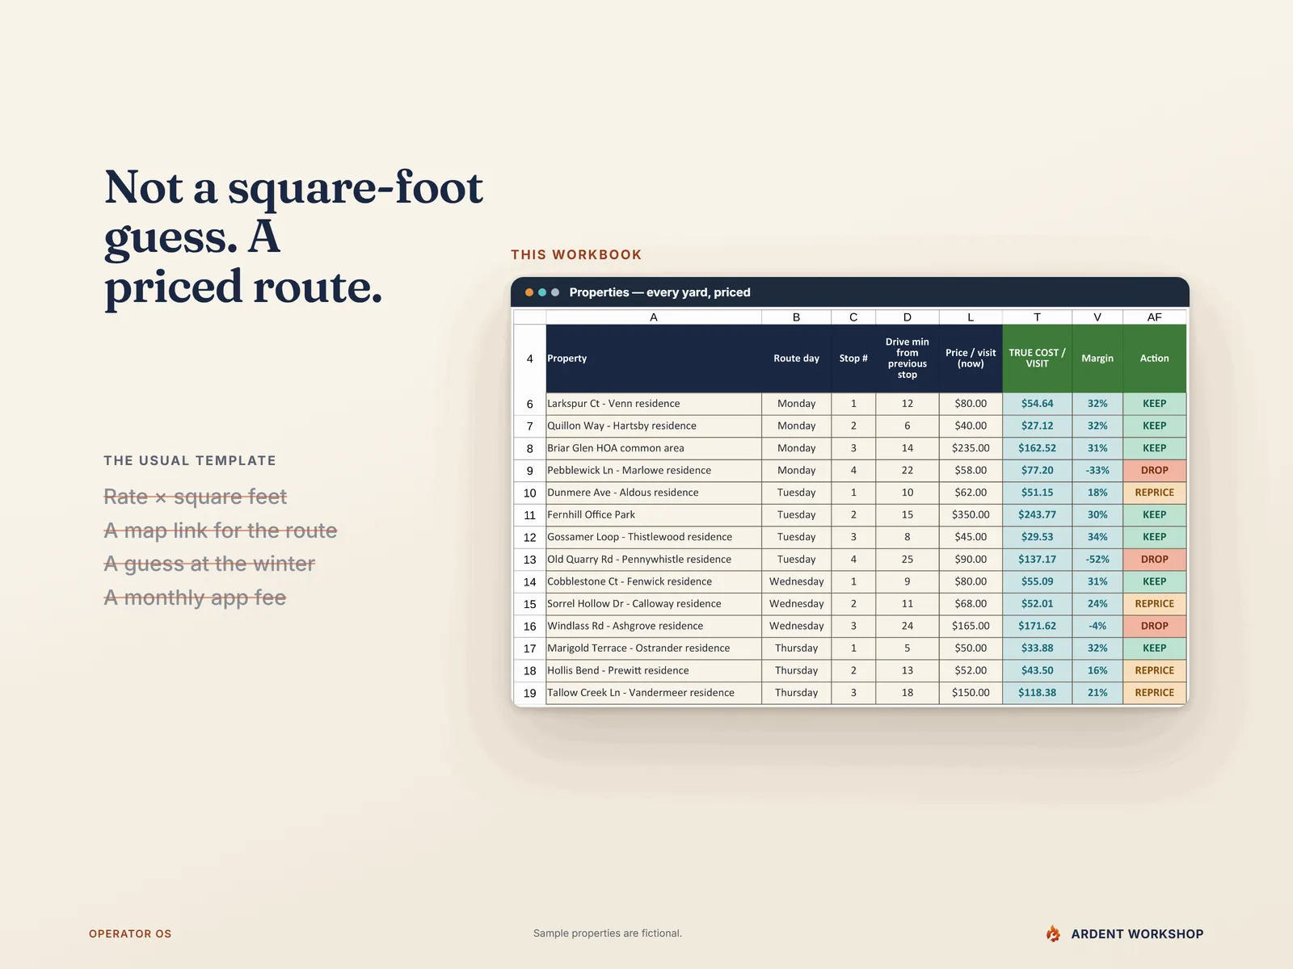Screen dimensions: 1293x969
Task: Click REPRICE action for Hollis Bend
Action: [x=1154, y=670]
